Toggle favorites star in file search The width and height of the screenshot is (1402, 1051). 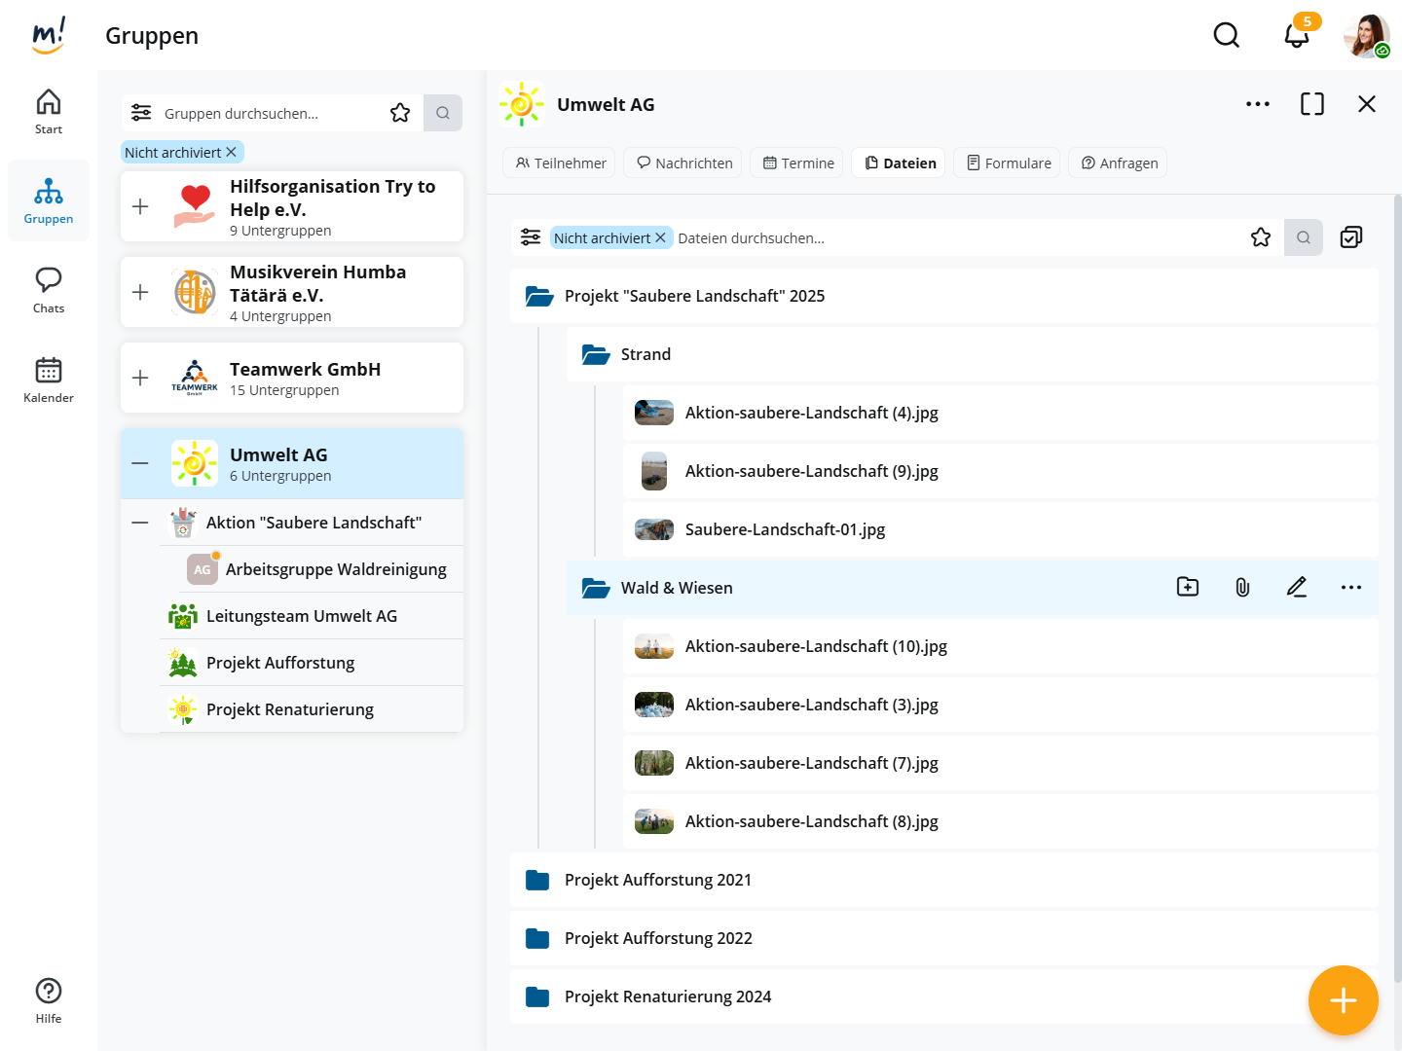point(1261,237)
